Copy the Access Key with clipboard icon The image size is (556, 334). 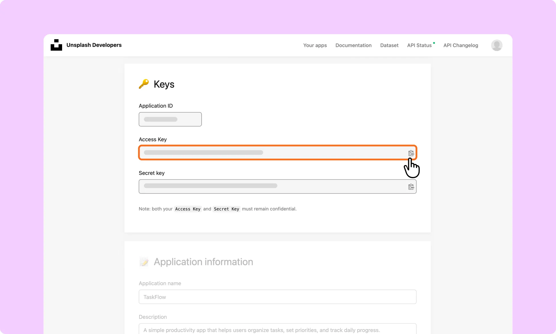point(411,153)
